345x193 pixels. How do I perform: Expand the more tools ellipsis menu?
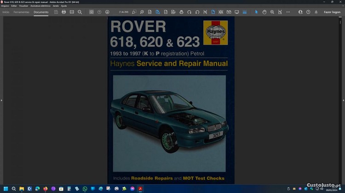(x=288, y=12)
